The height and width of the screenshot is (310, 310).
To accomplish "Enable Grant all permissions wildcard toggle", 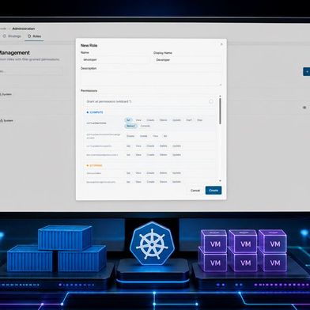I will 211,101.
